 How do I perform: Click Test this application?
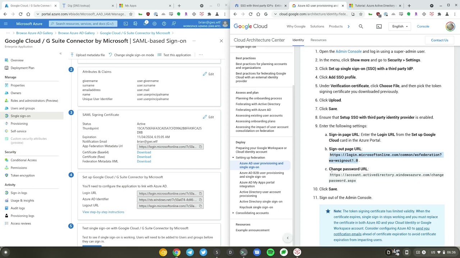click(x=174, y=55)
